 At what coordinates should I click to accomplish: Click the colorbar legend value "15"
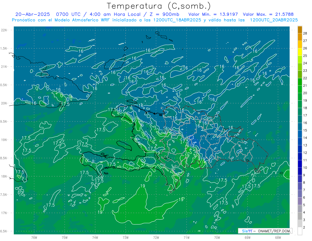click(x=305, y=130)
